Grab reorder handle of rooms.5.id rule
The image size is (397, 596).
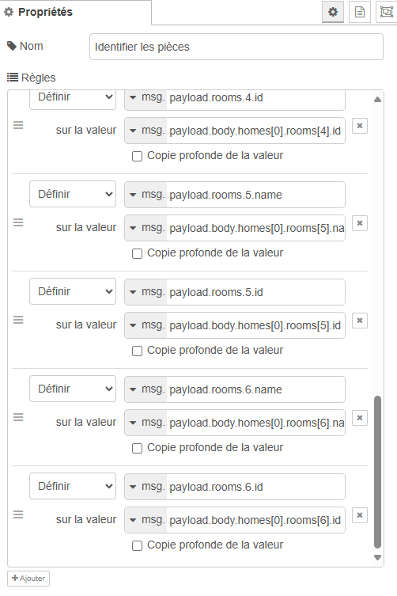(18, 320)
